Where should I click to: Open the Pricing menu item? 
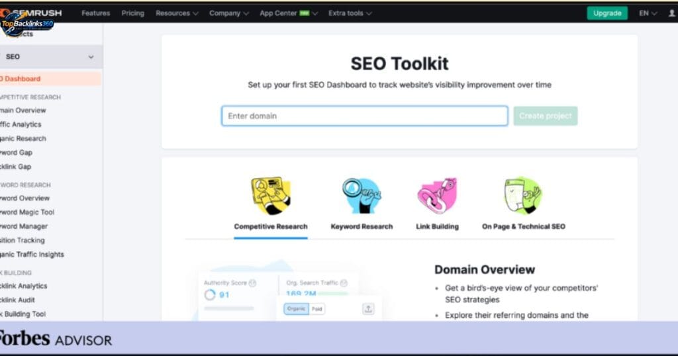(x=132, y=13)
